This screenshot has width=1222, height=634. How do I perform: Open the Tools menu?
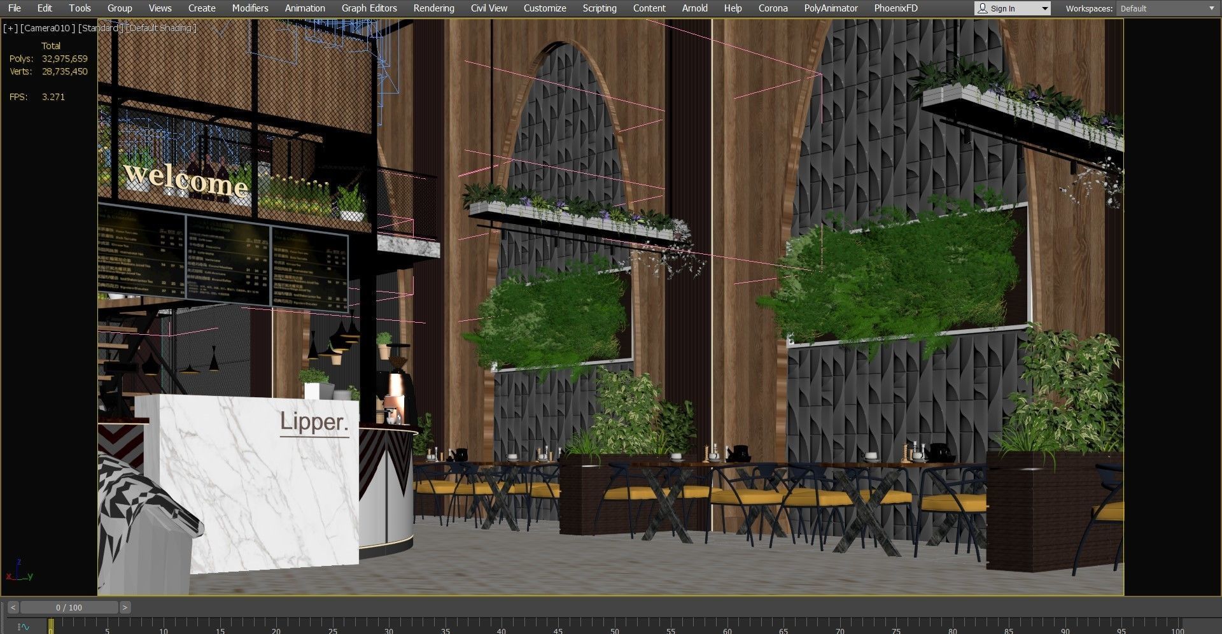coord(80,8)
